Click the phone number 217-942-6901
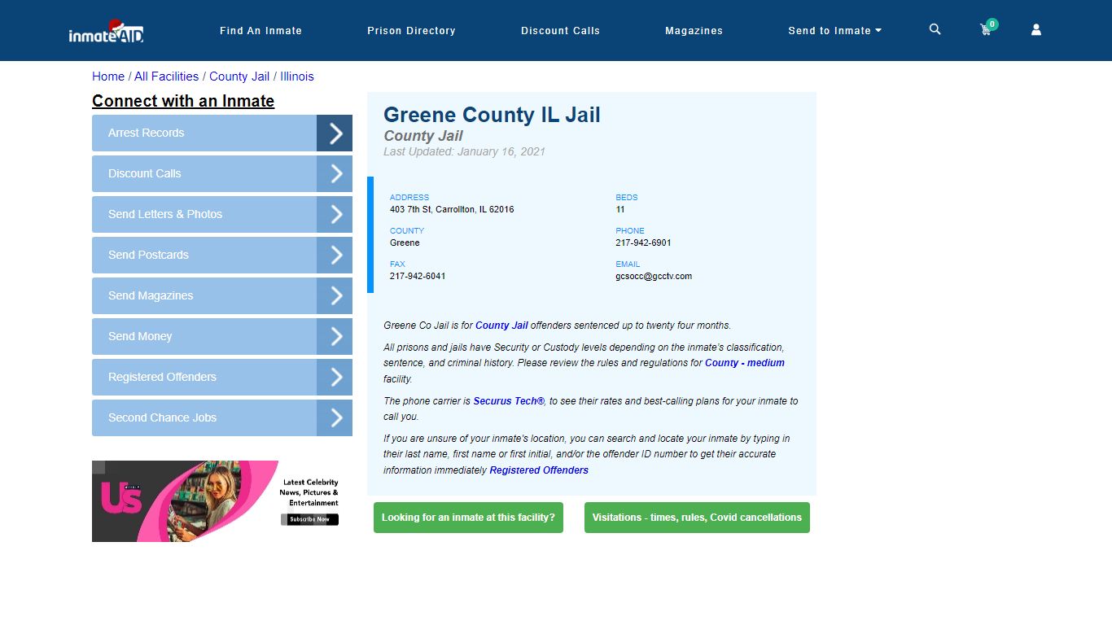Image resolution: width=1112 pixels, height=625 pixels. [x=643, y=243]
